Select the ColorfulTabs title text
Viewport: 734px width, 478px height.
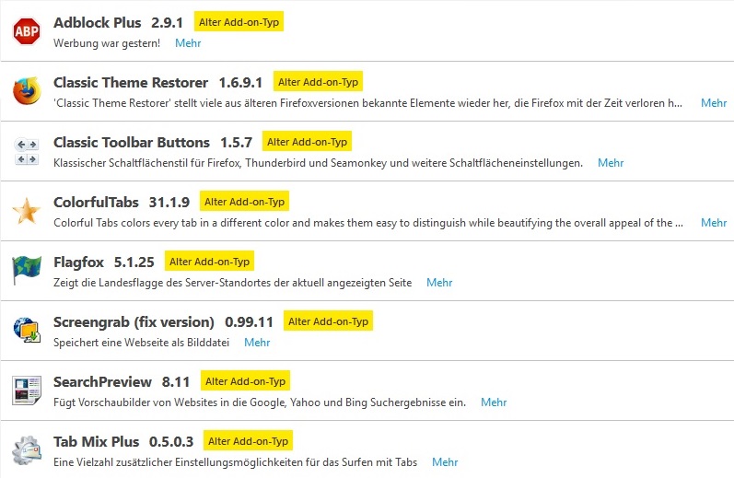click(96, 203)
